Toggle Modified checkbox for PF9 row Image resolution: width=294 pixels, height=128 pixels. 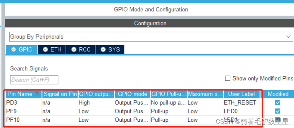point(277,111)
